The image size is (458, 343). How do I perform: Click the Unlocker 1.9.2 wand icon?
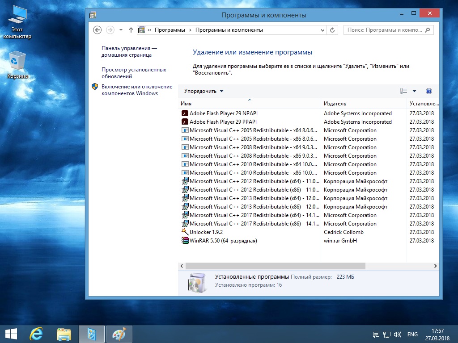185,232
